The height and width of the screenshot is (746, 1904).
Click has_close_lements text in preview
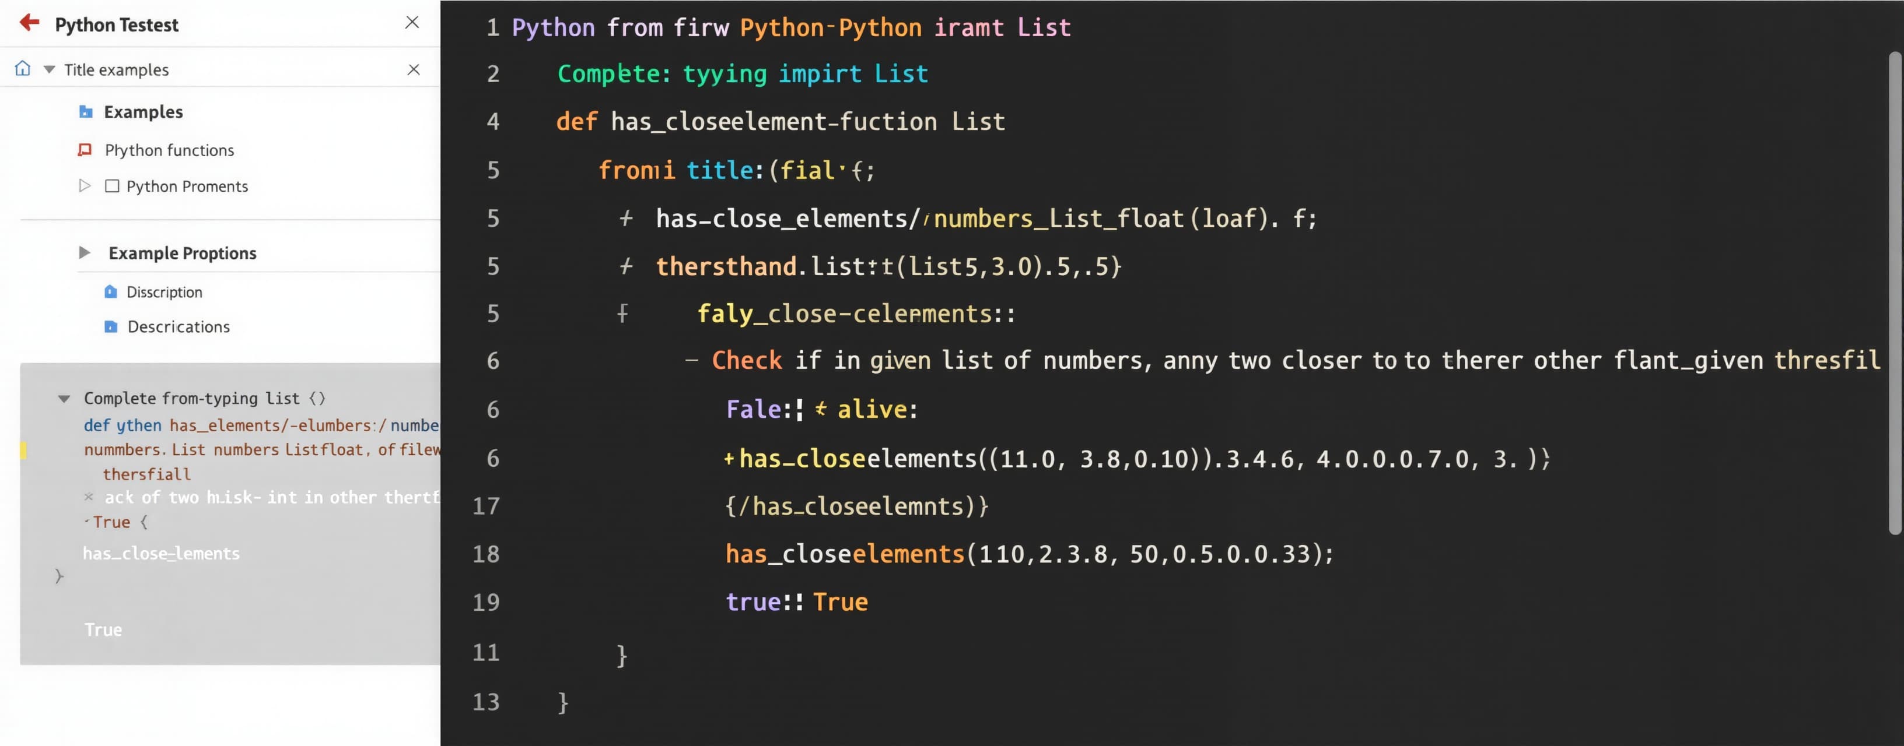(161, 554)
